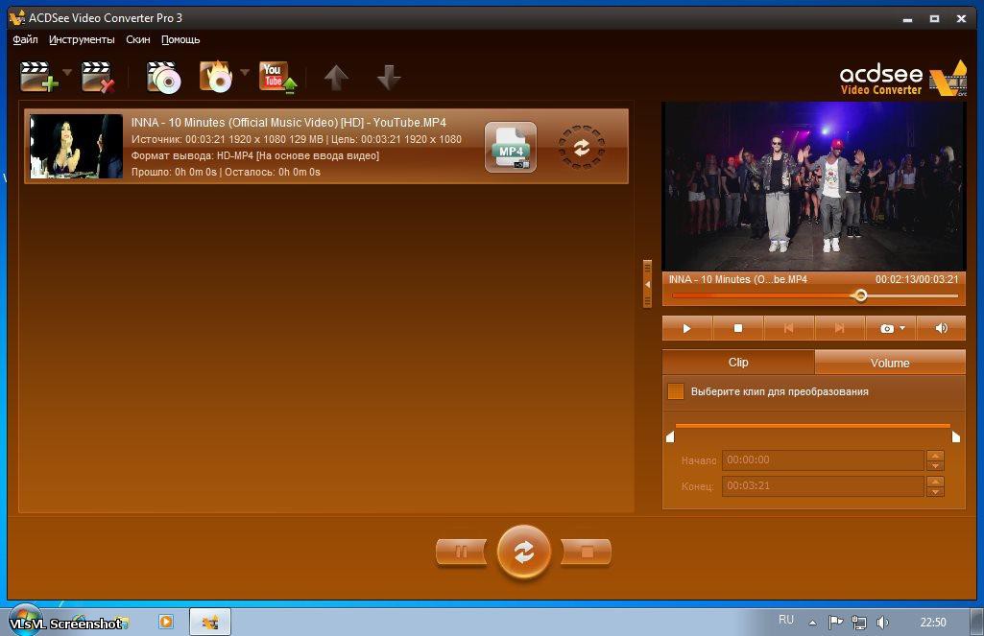The width and height of the screenshot is (984, 636).
Task: Select the INNA video thumbnail in list
Action: click(76, 146)
